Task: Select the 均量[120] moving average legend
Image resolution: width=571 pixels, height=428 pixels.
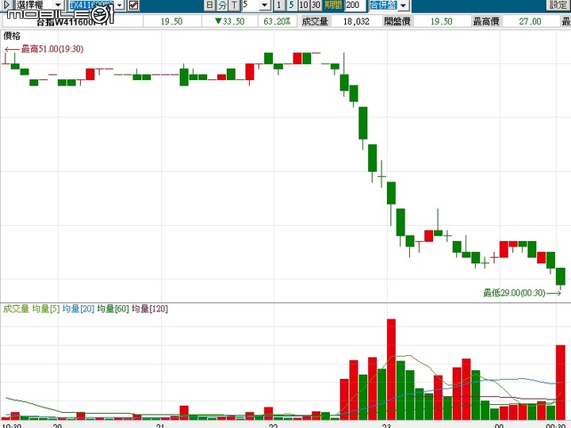Action: [150, 308]
